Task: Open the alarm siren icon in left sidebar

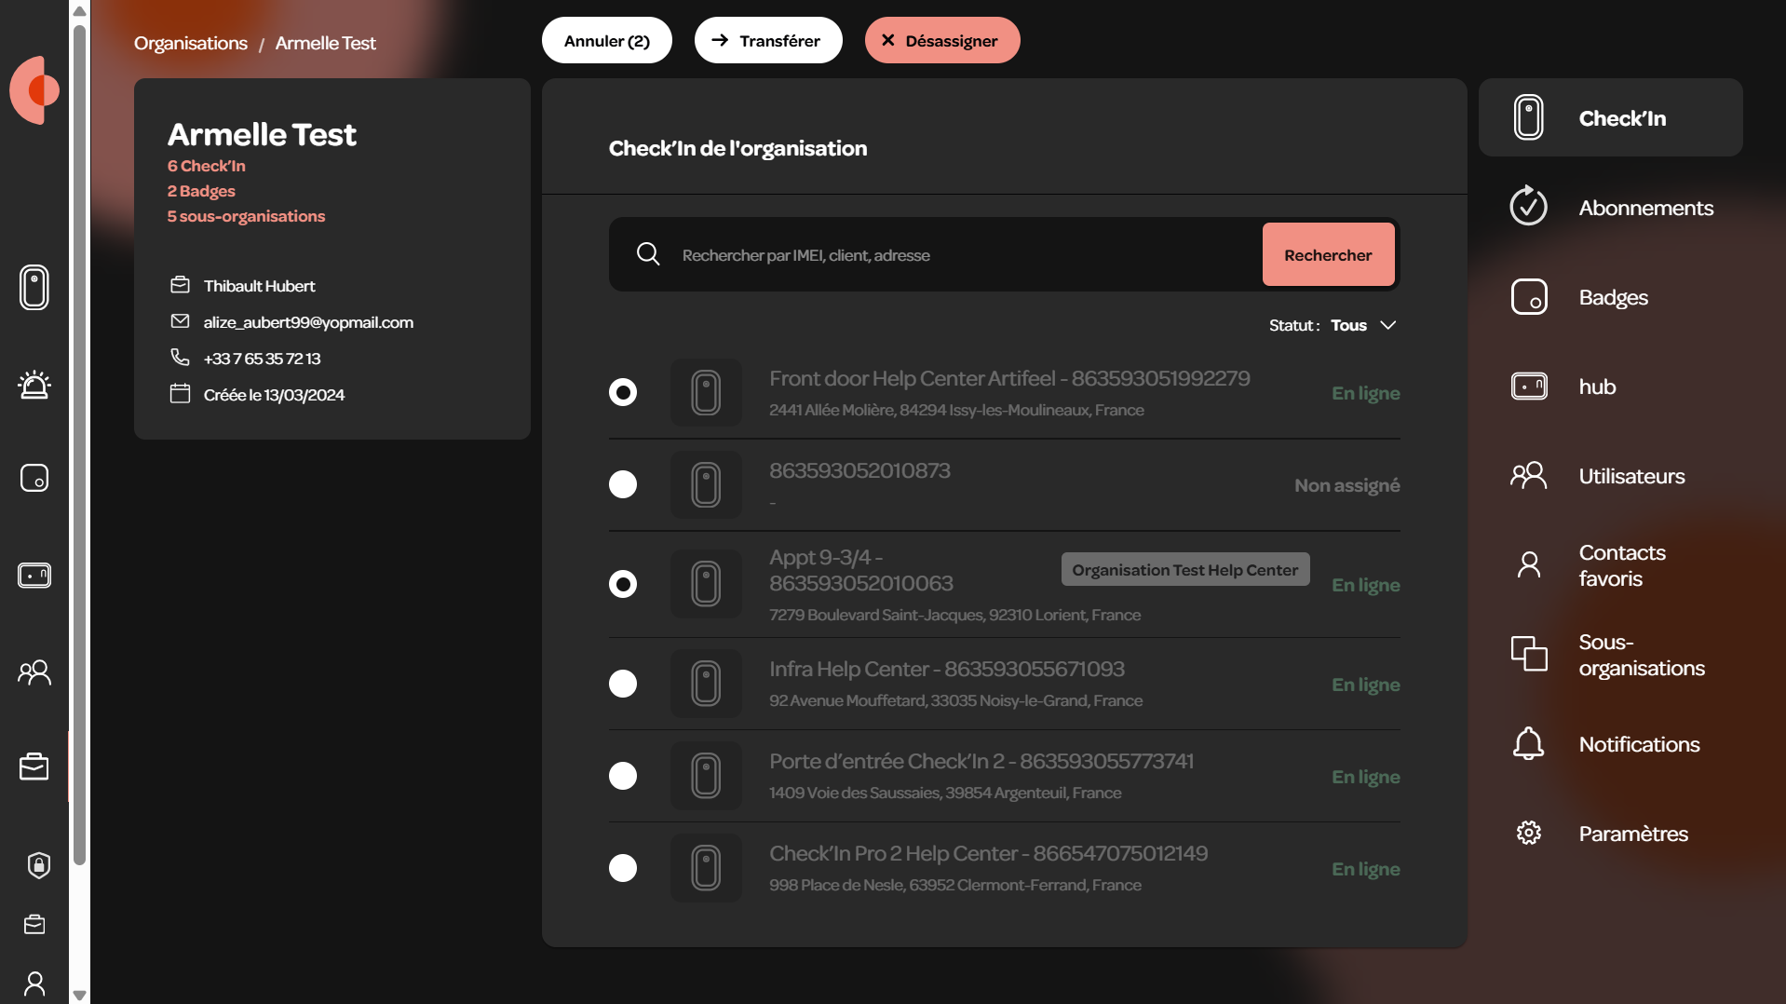Action: click(34, 385)
